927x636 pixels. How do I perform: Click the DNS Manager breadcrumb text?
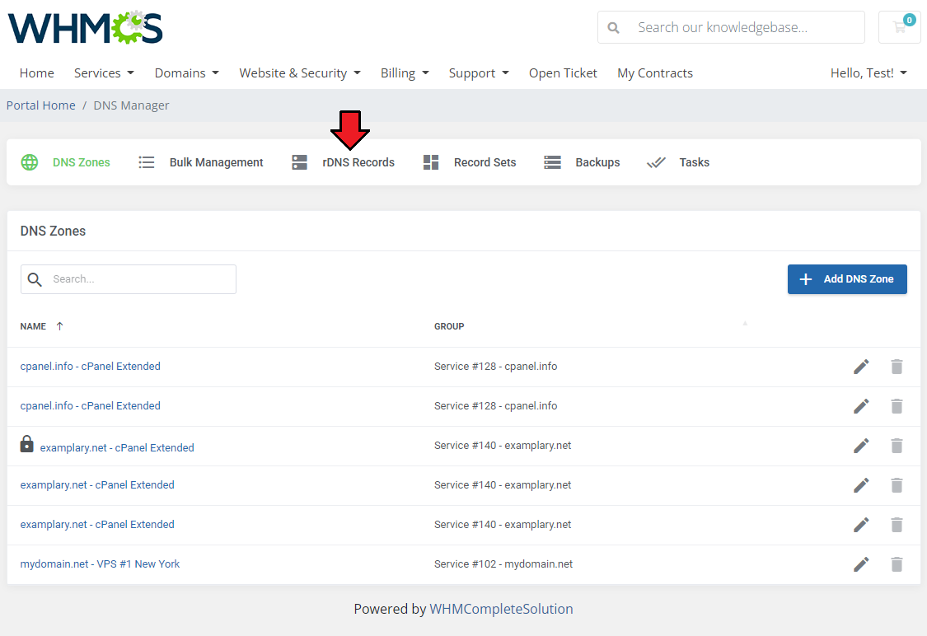pyautogui.click(x=131, y=105)
